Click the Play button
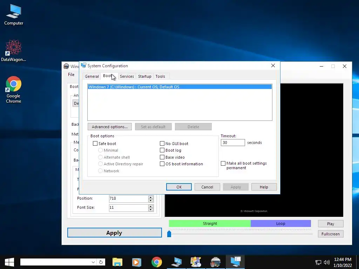The height and width of the screenshot is (269, 359). tap(331, 224)
